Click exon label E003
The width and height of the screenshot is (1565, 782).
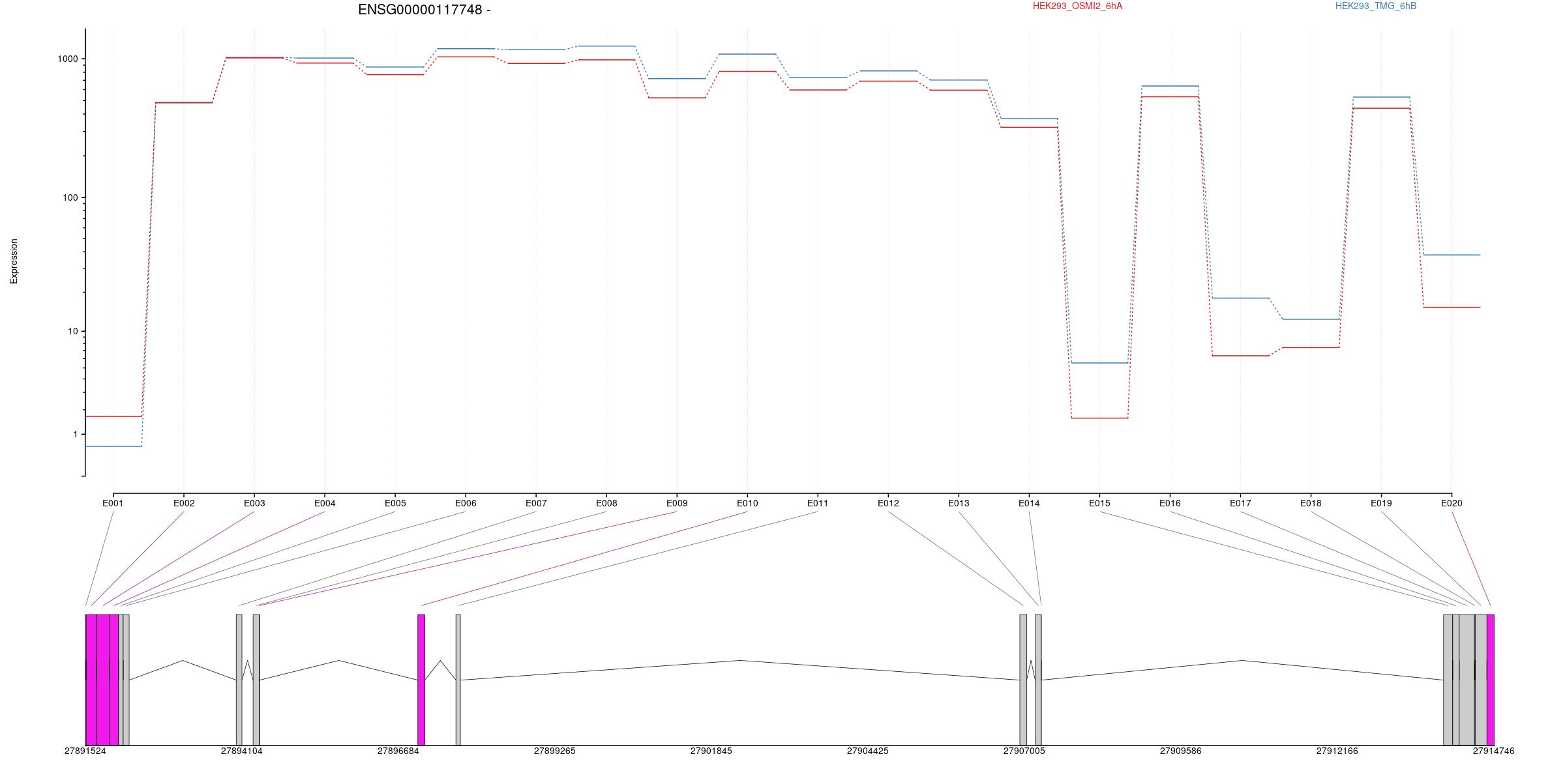(254, 503)
